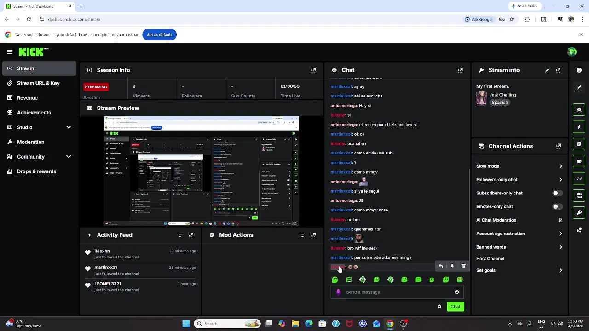Open the hamburger menu beside the Kick logo
Image resolution: width=589 pixels, height=331 pixels.
pos(10,52)
